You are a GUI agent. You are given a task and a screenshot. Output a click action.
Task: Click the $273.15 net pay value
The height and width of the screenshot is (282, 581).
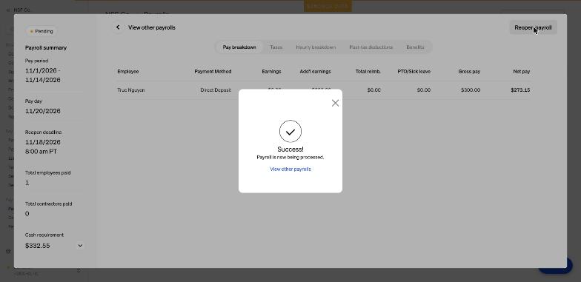click(x=520, y=90)
